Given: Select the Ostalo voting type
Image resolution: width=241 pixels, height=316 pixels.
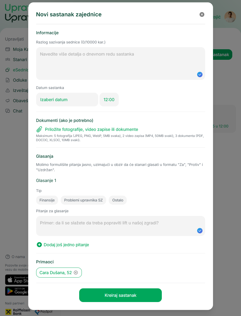Looking at the screenshot, I should point(118,200).
